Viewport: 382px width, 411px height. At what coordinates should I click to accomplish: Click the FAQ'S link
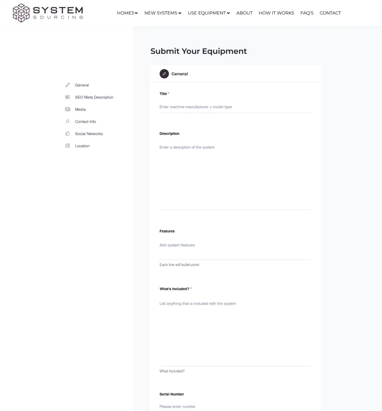point(307,13)
